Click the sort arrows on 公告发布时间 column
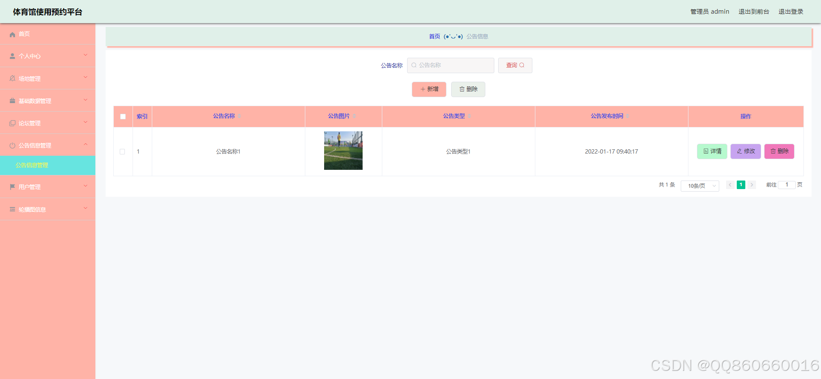 point(627,116)
